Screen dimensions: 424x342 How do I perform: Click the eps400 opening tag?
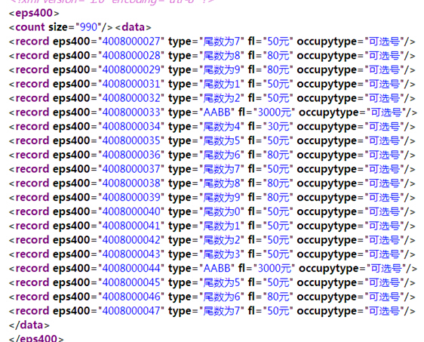pos(34,13)
